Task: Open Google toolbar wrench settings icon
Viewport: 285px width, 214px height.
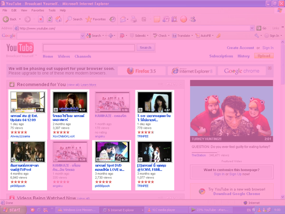Action: click(256, 36)
